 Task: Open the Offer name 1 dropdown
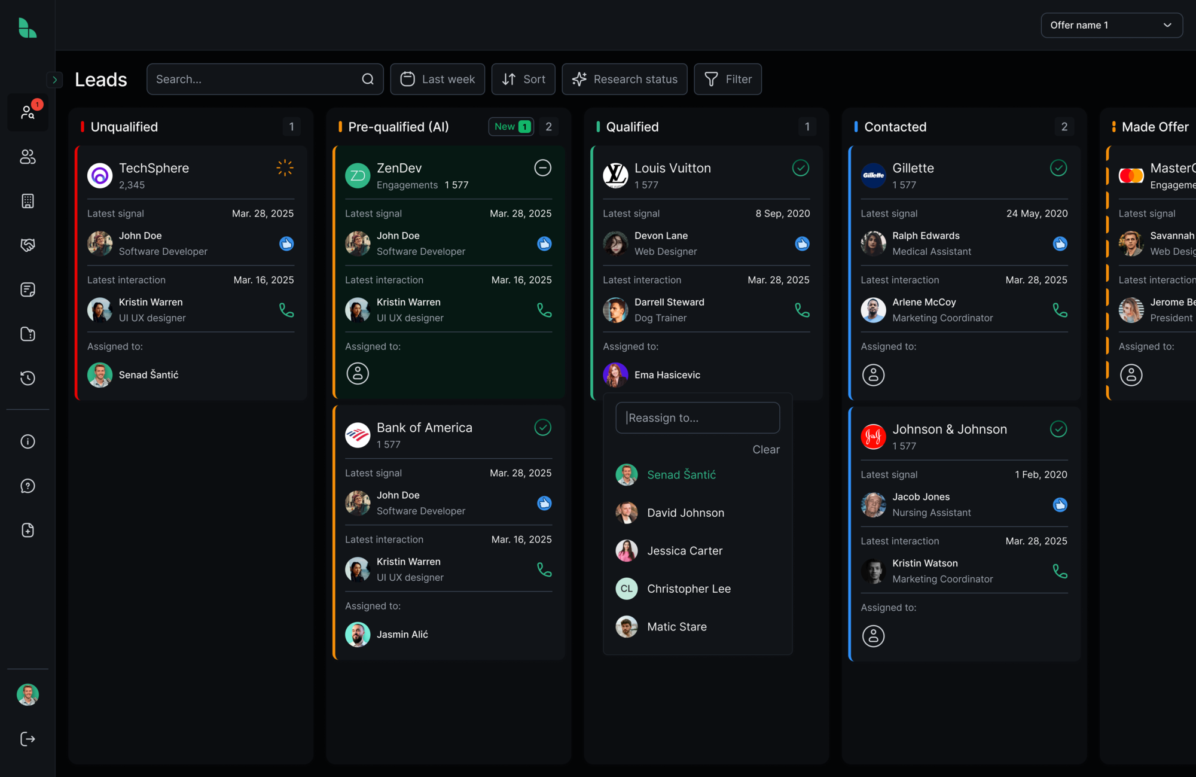(x=1111, y=25)
